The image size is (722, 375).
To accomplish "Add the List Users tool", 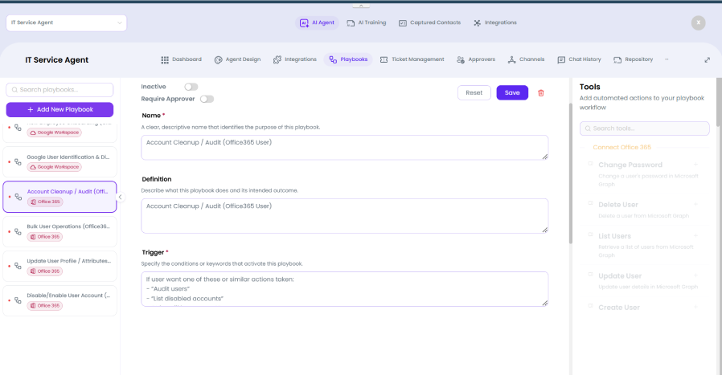I will [695, 235].
